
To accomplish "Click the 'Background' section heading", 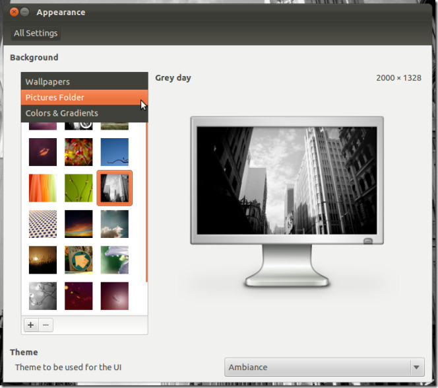I will click(x=34, y=58).
